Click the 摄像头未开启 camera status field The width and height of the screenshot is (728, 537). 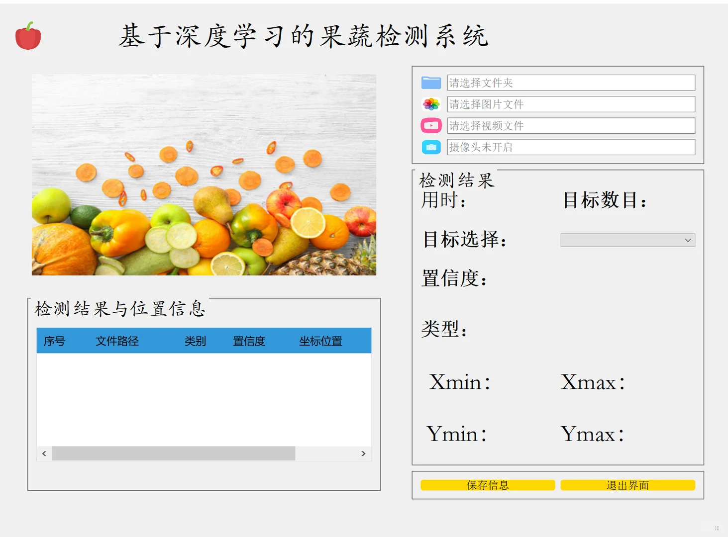click(x=571, y=147)
